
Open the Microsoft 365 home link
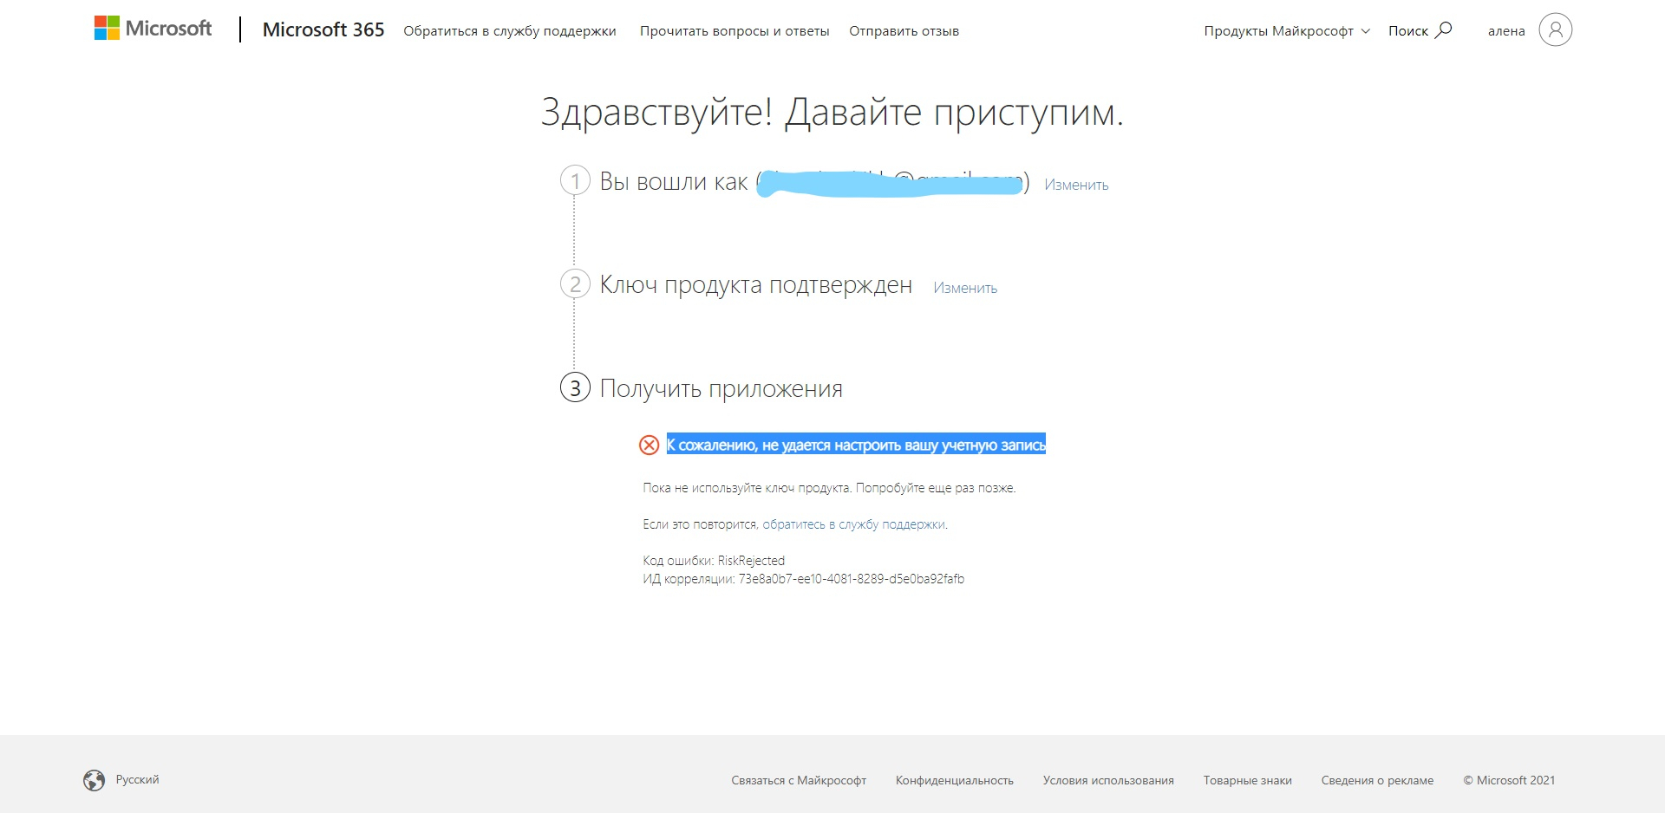click(x=323, y=29)
